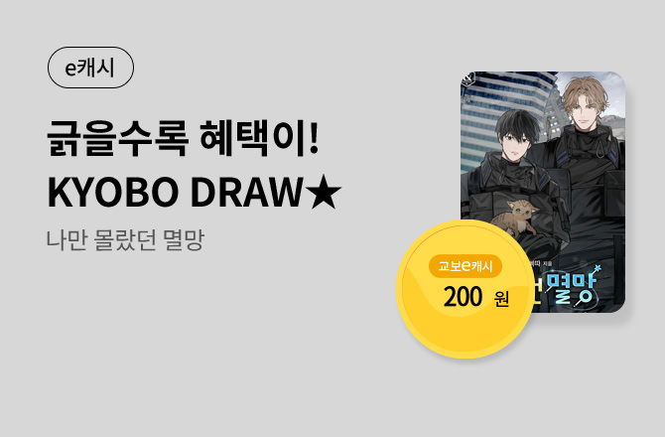Image resolution: width=665 pixels, height=437 pixels.
Task: Click the kitten on the cover
Action: coord(516,217)
